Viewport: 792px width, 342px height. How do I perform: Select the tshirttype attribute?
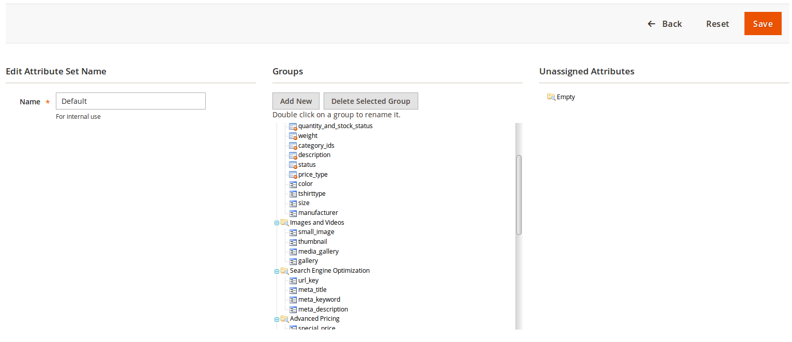[x=312, y=194]
